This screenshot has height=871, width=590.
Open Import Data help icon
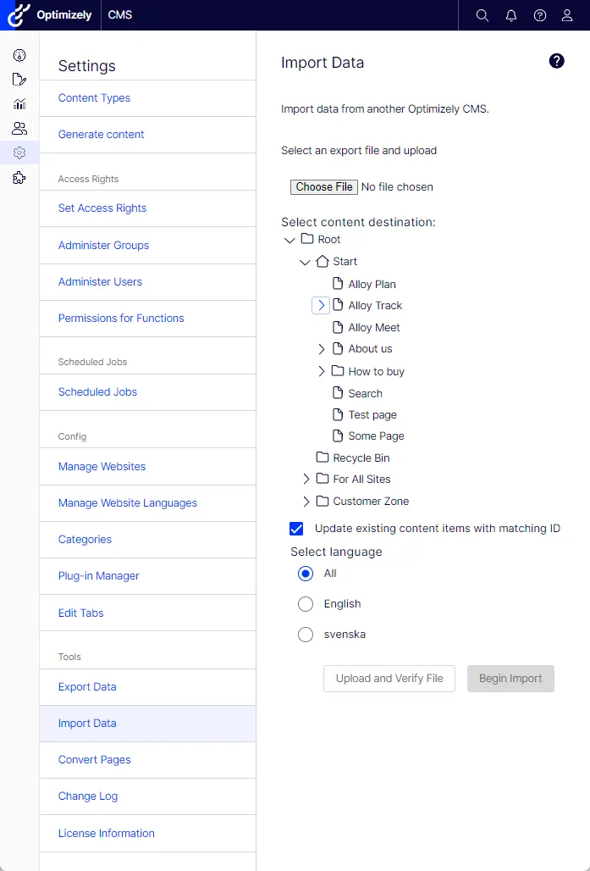(x=557, y=61)
